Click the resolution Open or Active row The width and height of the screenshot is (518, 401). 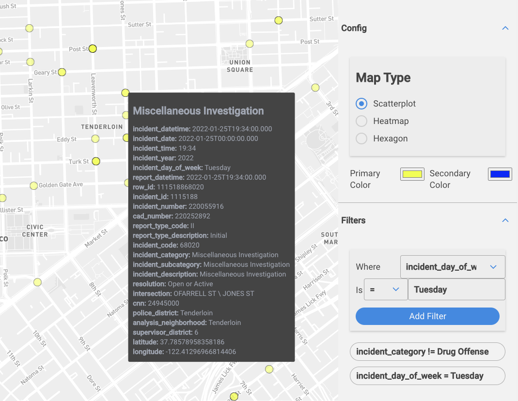173,284
